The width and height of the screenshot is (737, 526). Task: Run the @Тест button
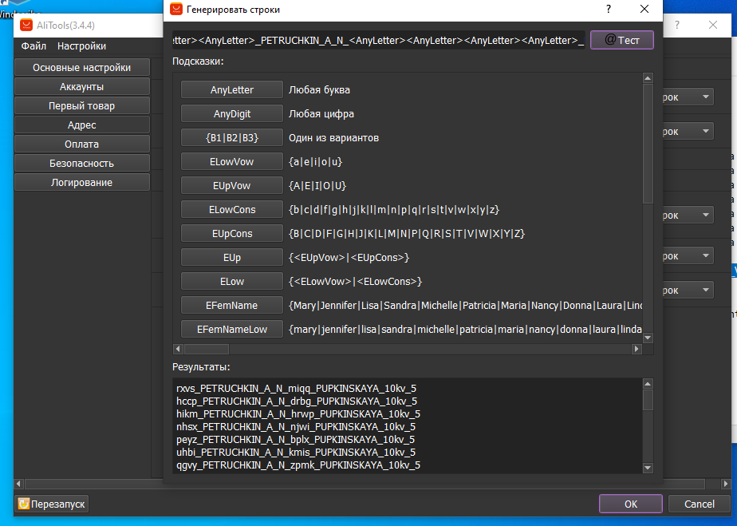pos(622,40)
